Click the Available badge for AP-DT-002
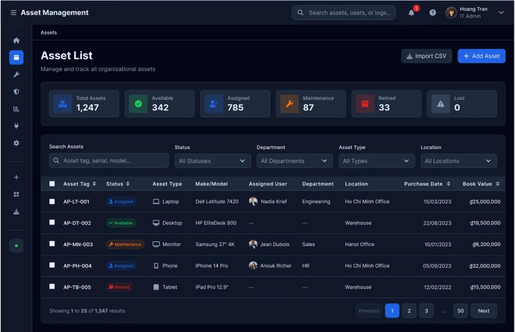The height and width of the screenshot is (332, 515). point(121,223)
